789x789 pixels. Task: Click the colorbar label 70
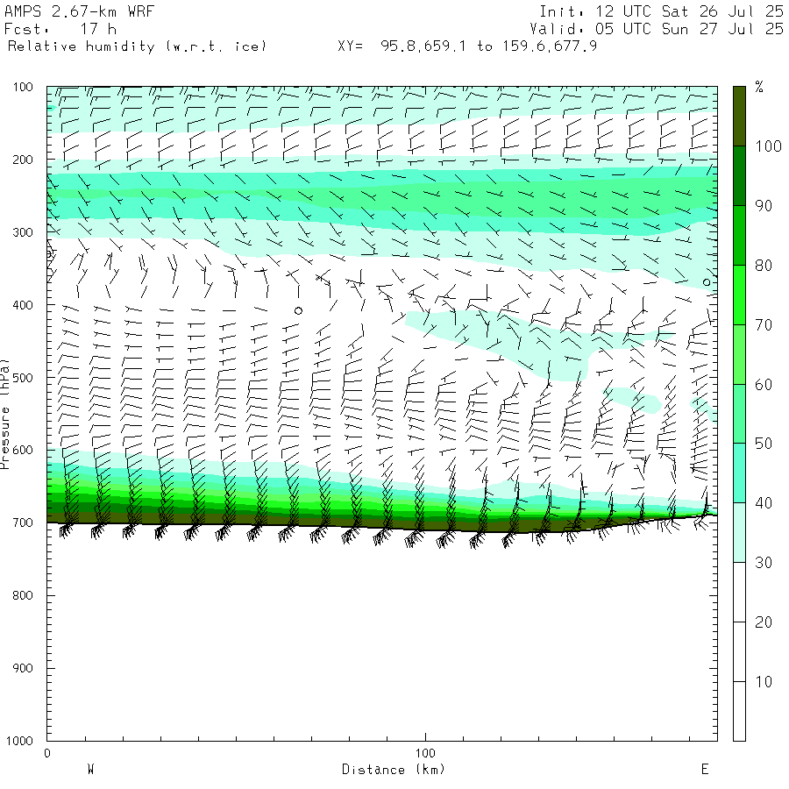point(764,325)
